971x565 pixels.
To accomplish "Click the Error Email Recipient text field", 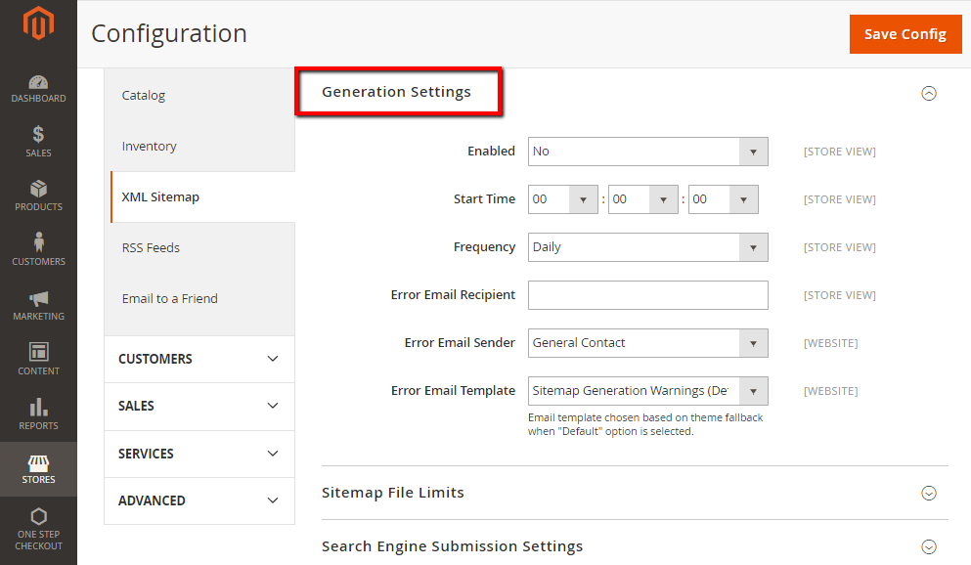I will coord(647,295).
